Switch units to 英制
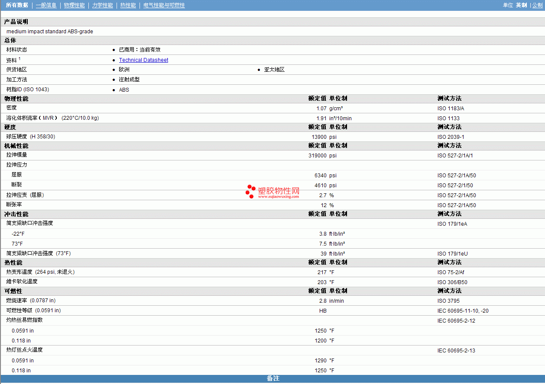This screenshot has height=384, width=545. (521, 5)
